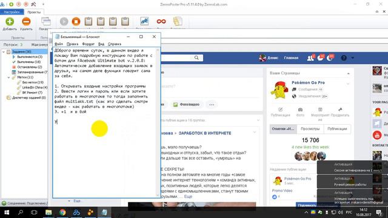This screenshot has height=218, width=388.
Task: Select the Запланированные tree item
Action: tap(32, 72)
